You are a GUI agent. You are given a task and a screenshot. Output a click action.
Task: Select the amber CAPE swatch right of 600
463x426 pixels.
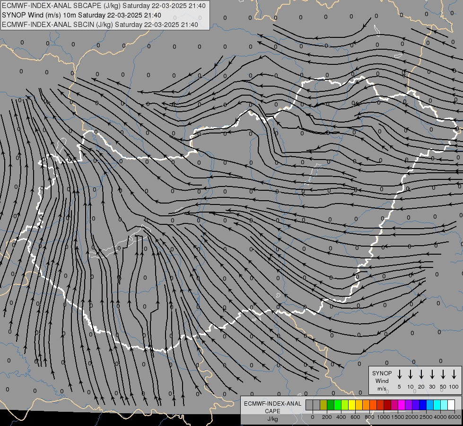tap(359, 405)
